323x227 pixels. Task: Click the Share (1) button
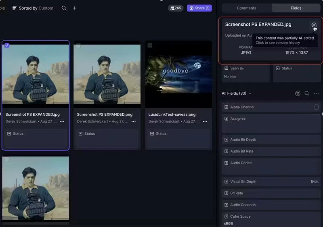click(x=199, y=8)
